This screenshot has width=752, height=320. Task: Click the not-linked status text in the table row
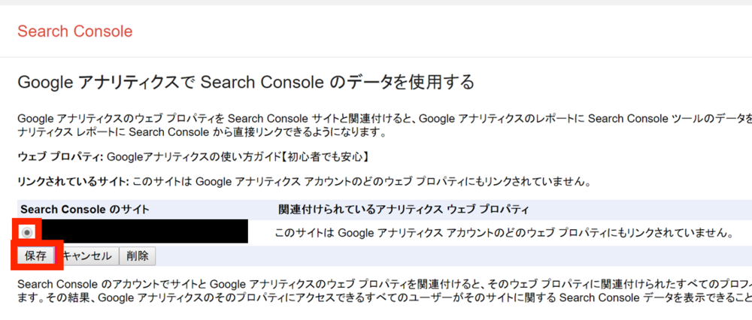(x=505, y=233)
